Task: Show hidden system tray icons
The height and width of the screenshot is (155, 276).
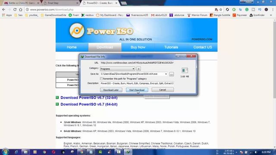Action: pyautogui.click(x=236, y=152)
